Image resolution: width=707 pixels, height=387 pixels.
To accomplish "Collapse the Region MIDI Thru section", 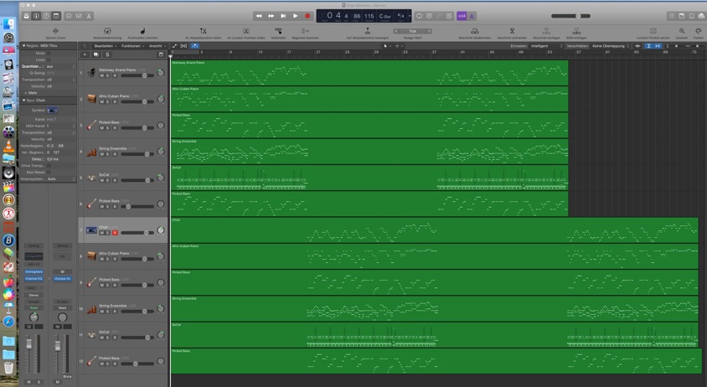I will (24, 45).
